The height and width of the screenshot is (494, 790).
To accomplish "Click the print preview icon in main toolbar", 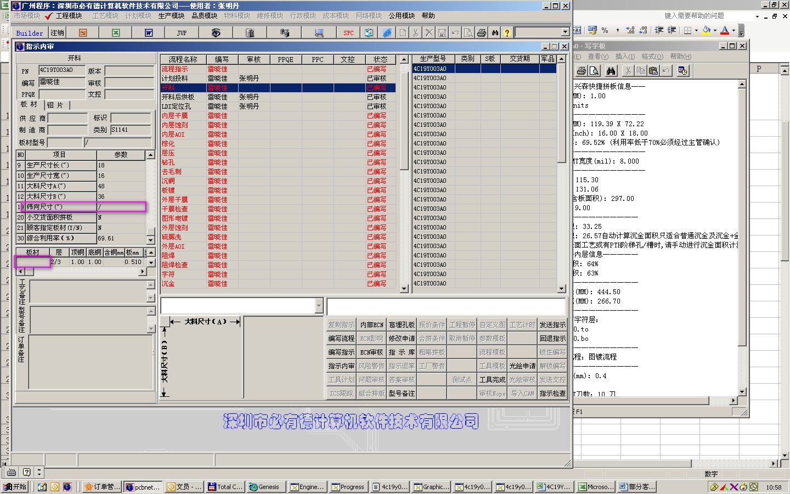I will (468, 33).
